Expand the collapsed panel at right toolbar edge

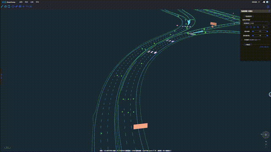click(268, 7)
